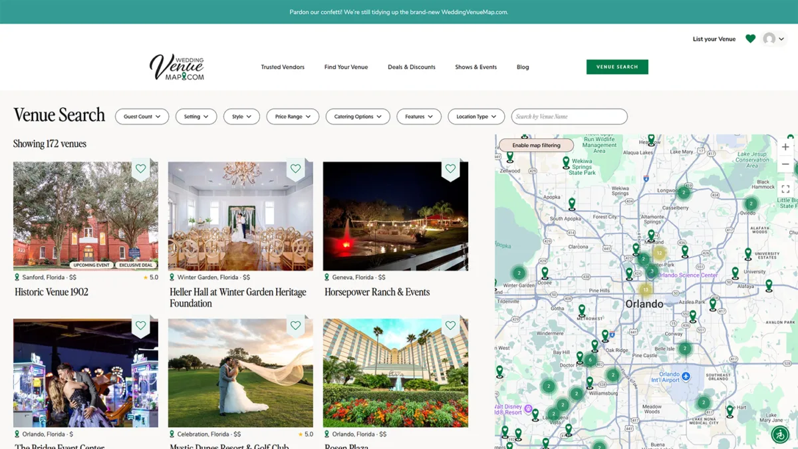Open the List your Venue link
Image resolution: width=798 pixels, height=449 pixels.
[x=714, y=39]
